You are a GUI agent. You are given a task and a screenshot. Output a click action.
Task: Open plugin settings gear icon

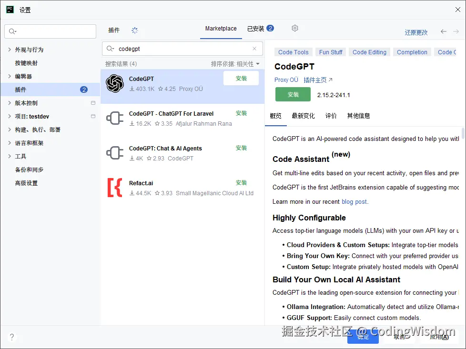pyautogui.click(x=294, y=28)
